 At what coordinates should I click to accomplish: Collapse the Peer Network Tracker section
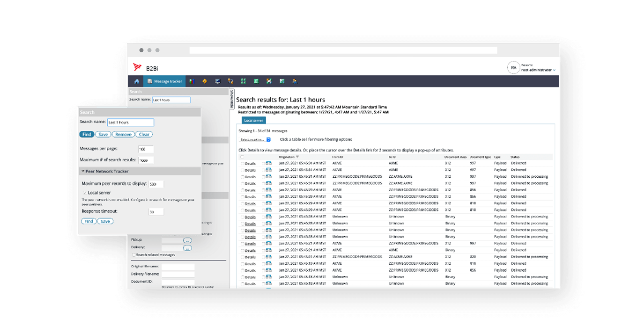[82, 172]
